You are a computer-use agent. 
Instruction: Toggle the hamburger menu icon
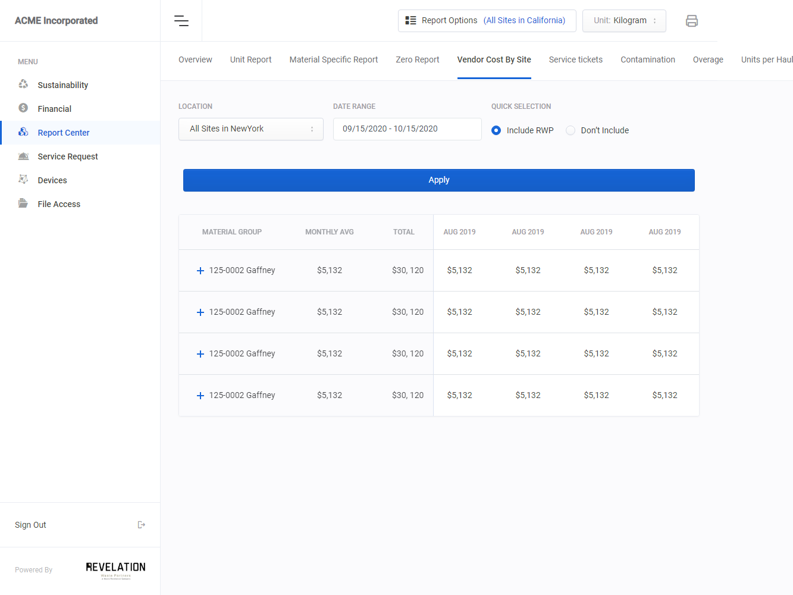click(181, 21)
